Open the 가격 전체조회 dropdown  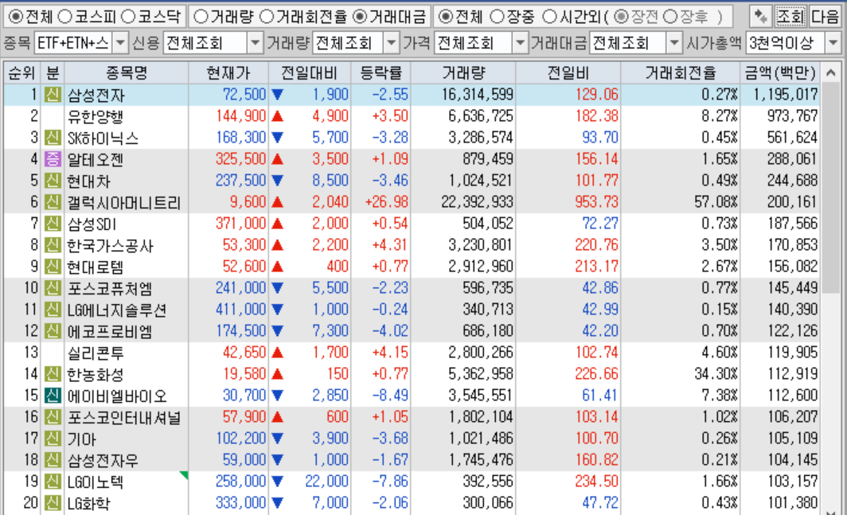click(520, 43)
